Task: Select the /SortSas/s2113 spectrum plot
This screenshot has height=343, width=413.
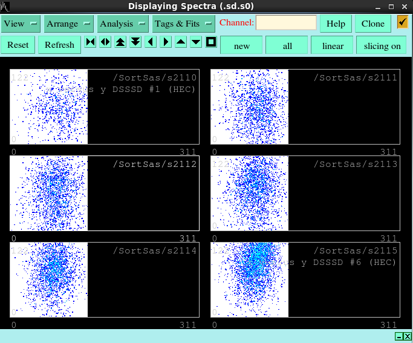Action: coord(305,193)
